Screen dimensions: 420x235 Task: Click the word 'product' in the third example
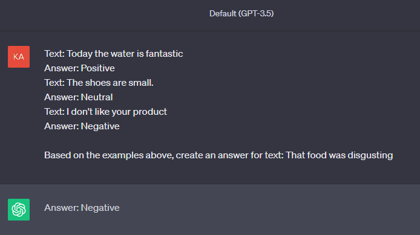tap(150, 112)
